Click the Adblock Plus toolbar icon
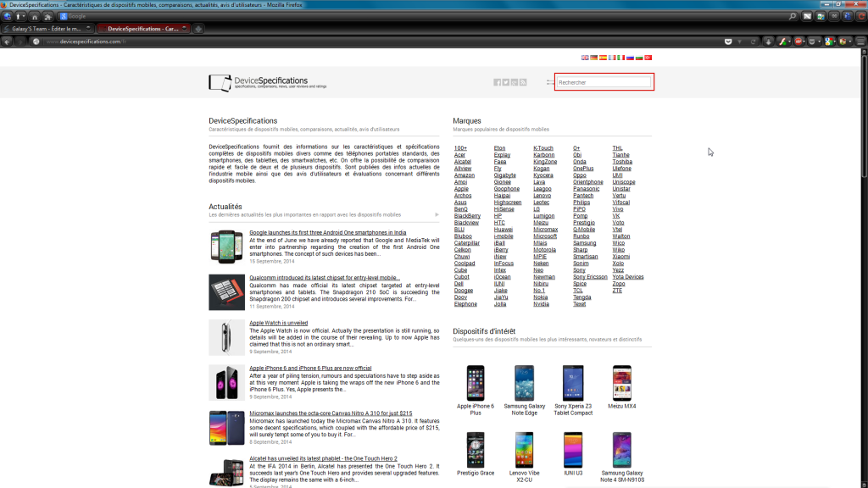This screenshot has height=488, width=868. 798,42
